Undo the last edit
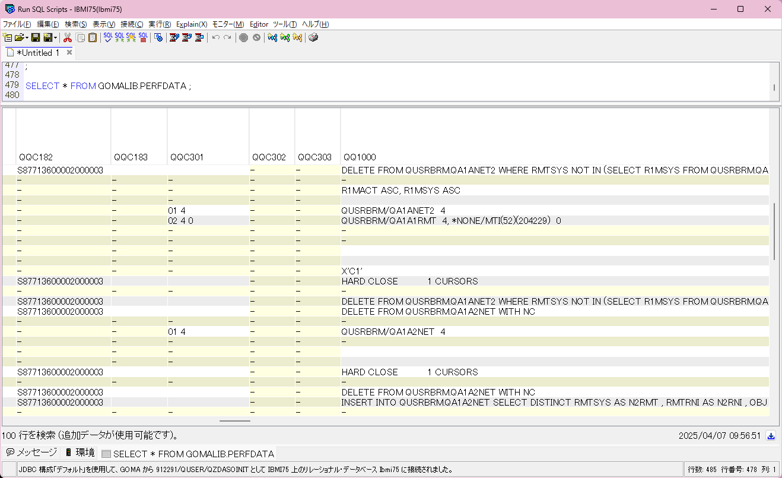Image resolution: width=782 pixels, height=478 pixels. tap(216, 37)
